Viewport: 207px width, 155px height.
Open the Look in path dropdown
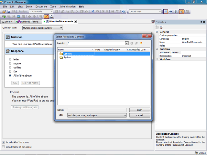coord(127,43)
